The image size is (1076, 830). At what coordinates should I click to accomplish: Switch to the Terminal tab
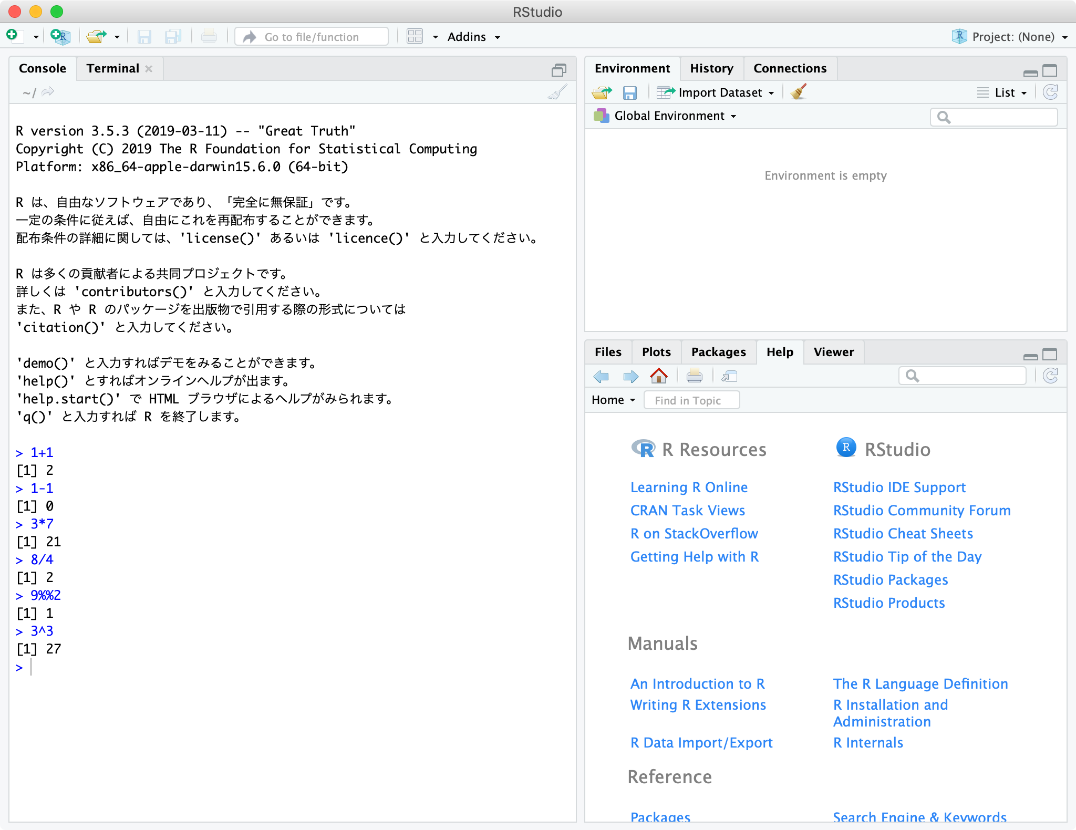pos(113,68)
